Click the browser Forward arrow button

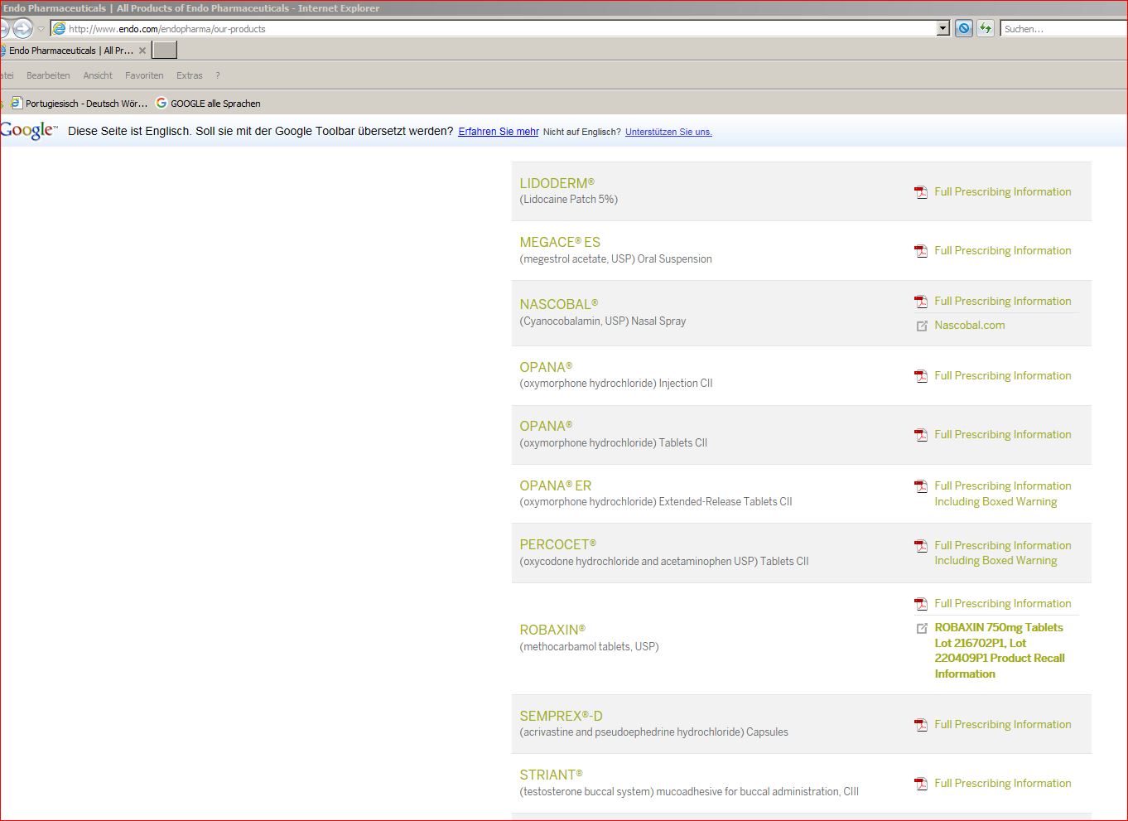point(22,28)
